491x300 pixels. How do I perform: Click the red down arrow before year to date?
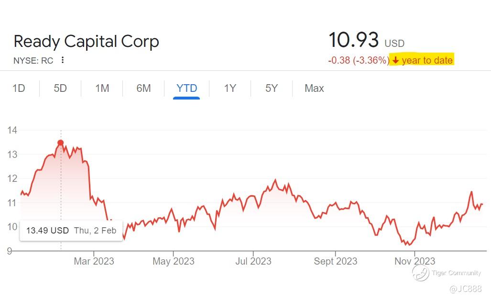(x=395, y=60)
